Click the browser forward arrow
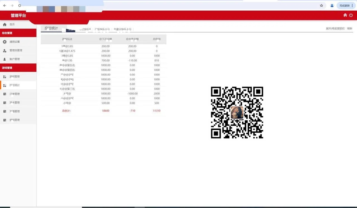Viewport: 357px width, 208px height. tap(12, 6)
